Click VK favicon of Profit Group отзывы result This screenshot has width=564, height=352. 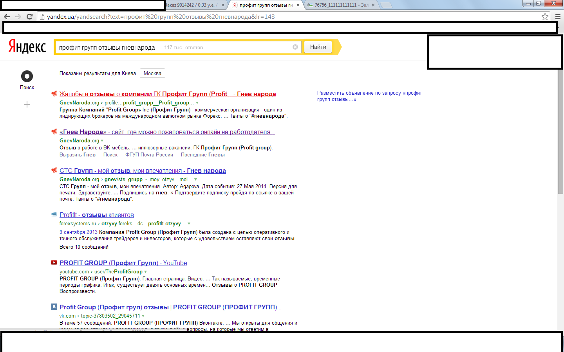[54, 307]
